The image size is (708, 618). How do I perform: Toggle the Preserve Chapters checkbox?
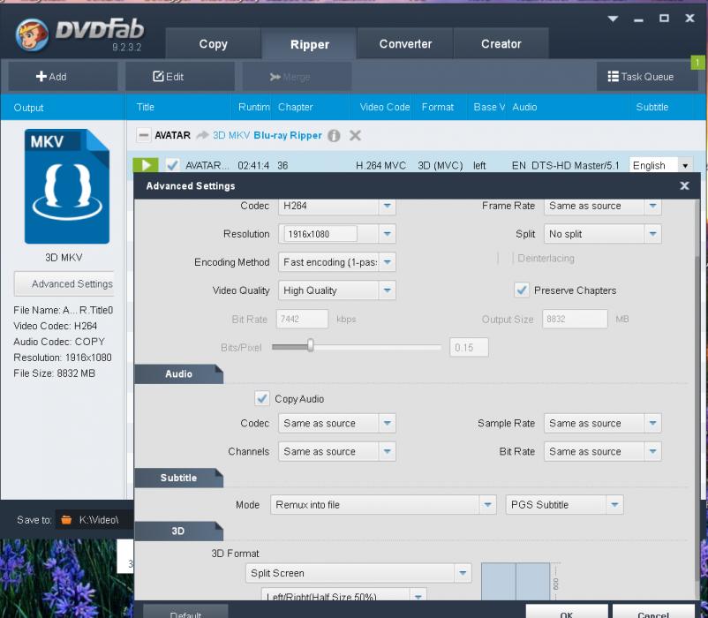(x=522, y=290)
